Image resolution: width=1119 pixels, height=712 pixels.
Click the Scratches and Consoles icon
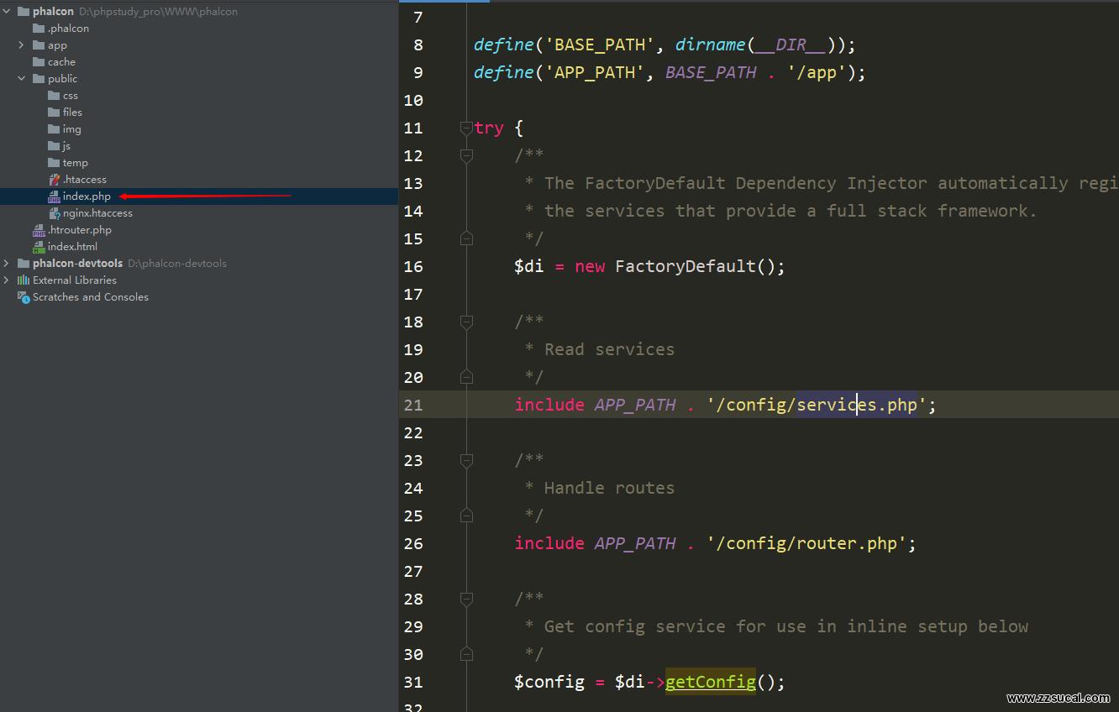pyautogui.click(x=24, y=297)
